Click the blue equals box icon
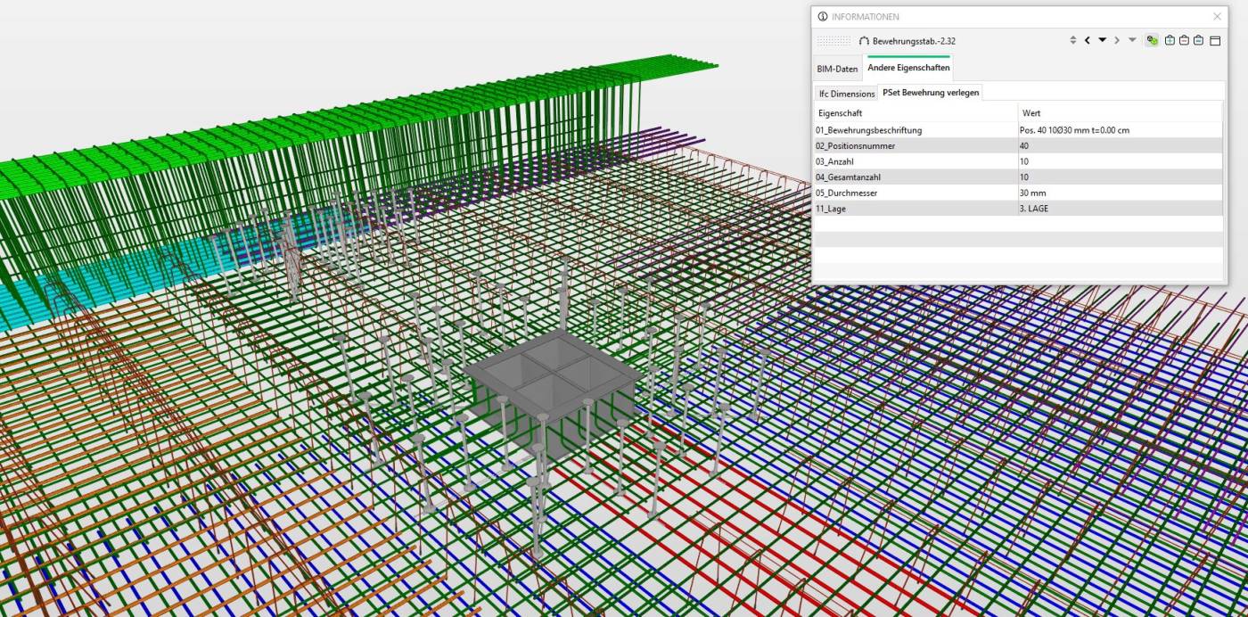 pos(1199,40)
